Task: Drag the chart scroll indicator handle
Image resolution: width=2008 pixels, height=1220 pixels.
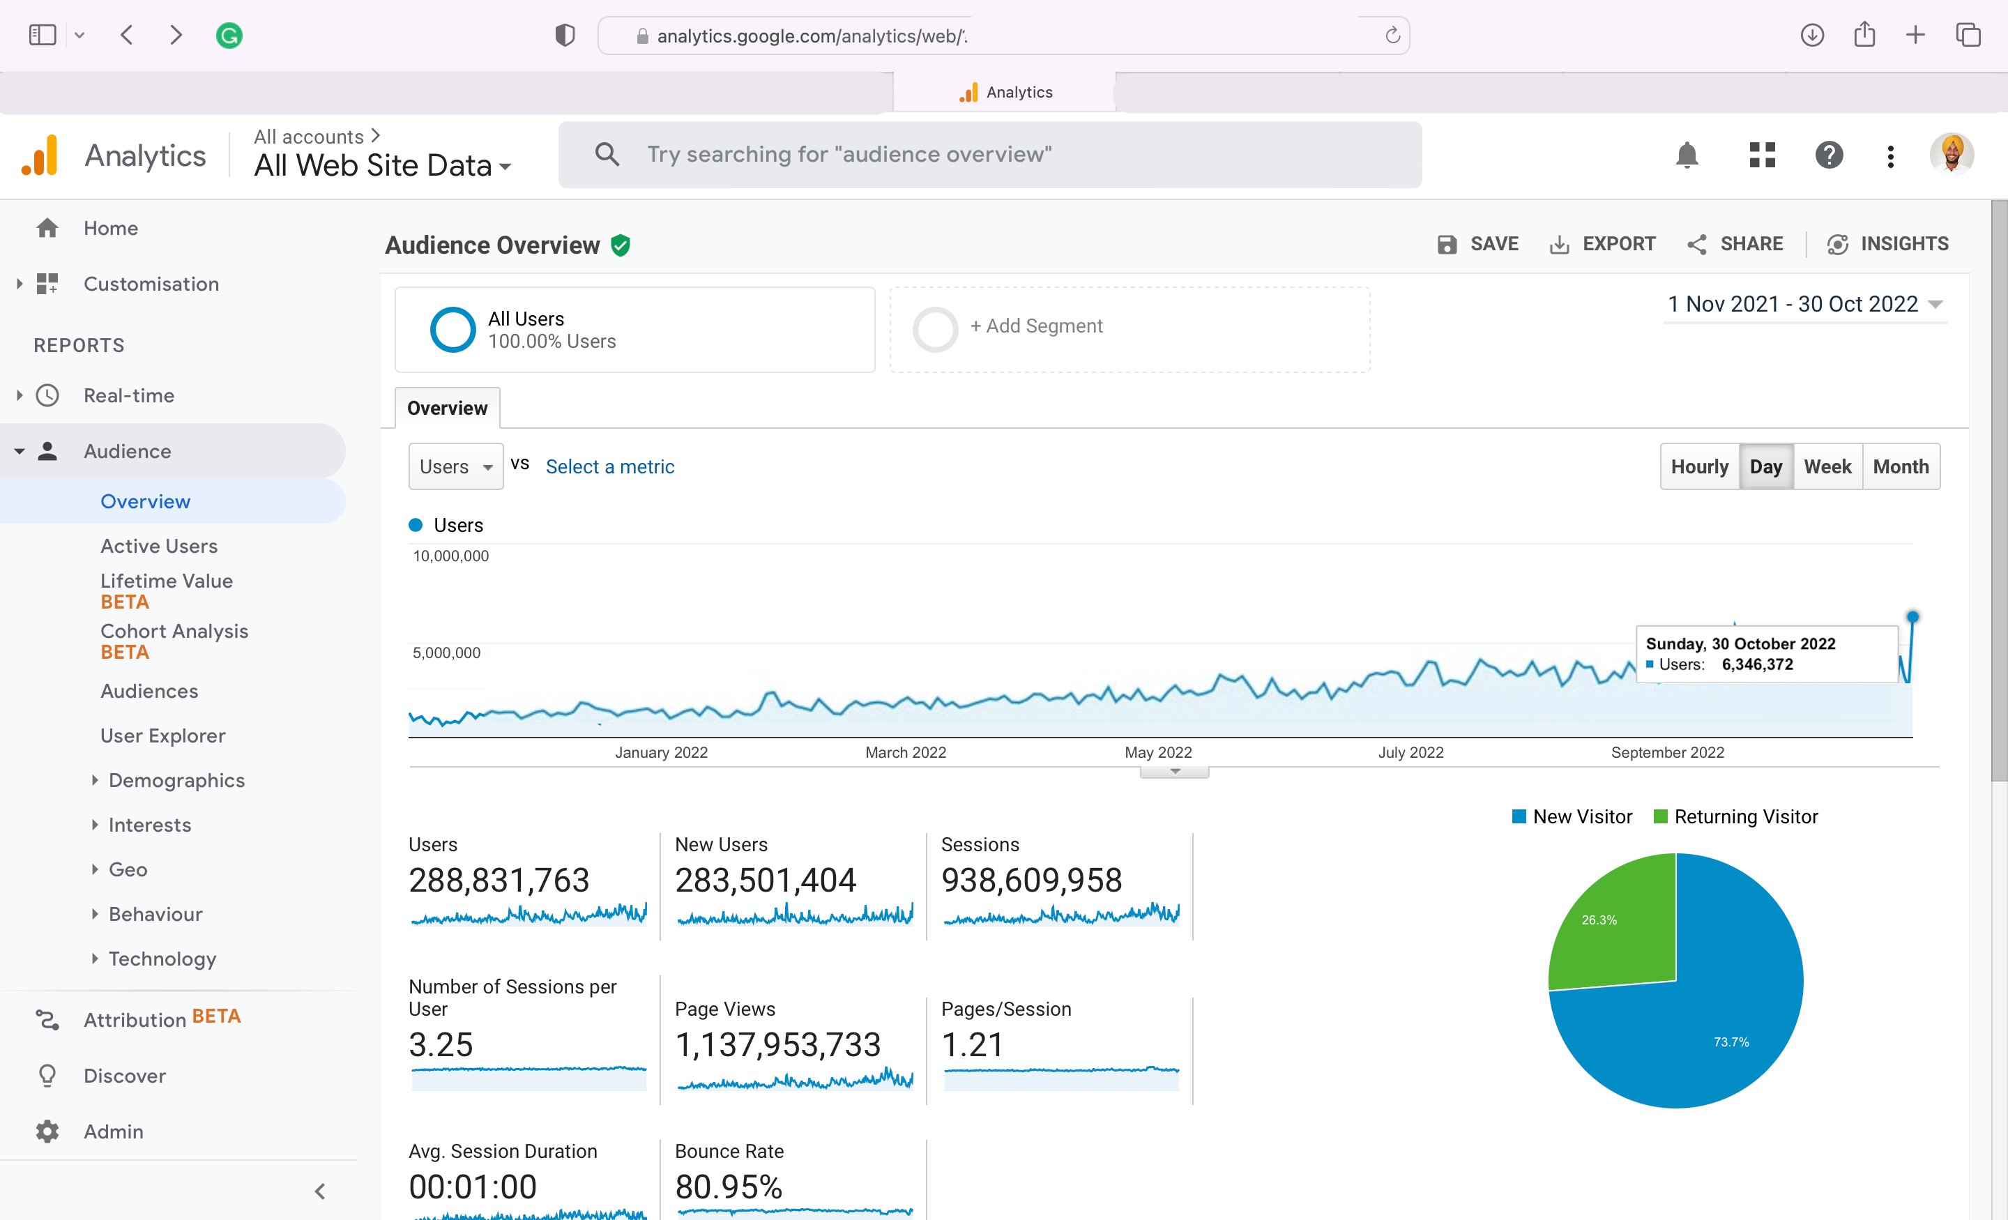Action: (1173, 772)
